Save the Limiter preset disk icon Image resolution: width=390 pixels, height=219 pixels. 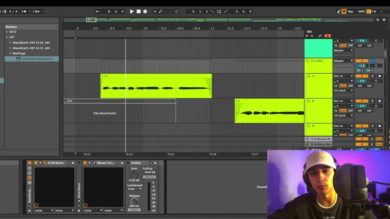pyautogui.click(x=155, y=163)
